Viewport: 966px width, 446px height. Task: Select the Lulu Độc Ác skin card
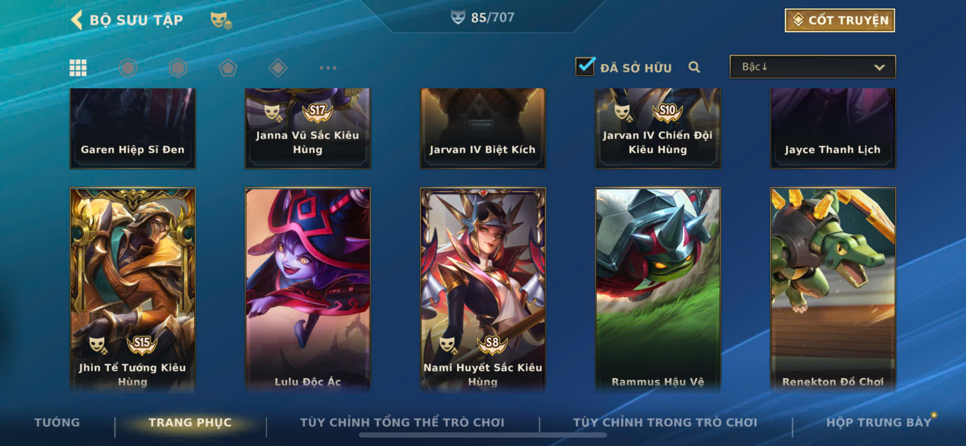coord(308,290)
